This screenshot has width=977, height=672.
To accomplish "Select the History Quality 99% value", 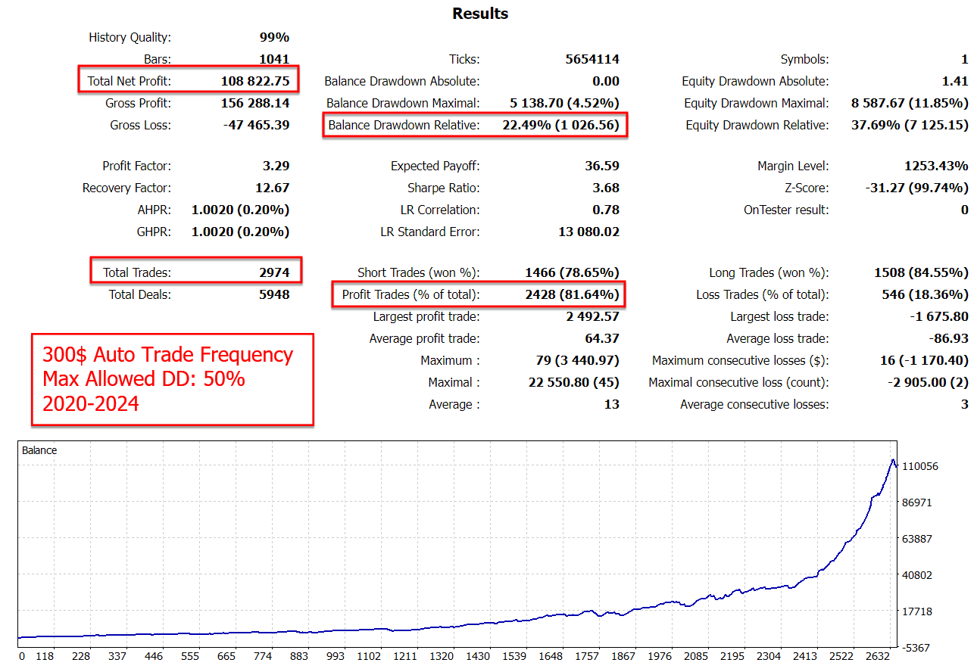I will click(x=274, y=37).
